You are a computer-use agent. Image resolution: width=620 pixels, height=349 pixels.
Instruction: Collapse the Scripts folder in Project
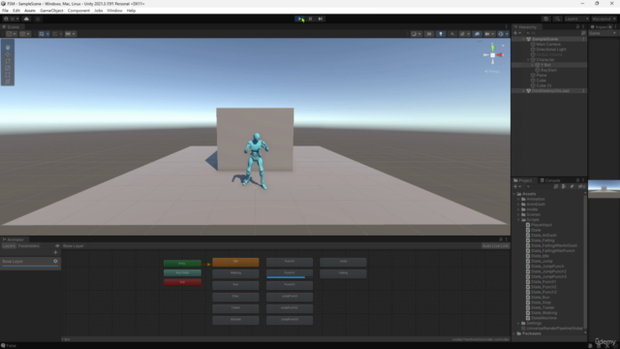tap(519, 220)
